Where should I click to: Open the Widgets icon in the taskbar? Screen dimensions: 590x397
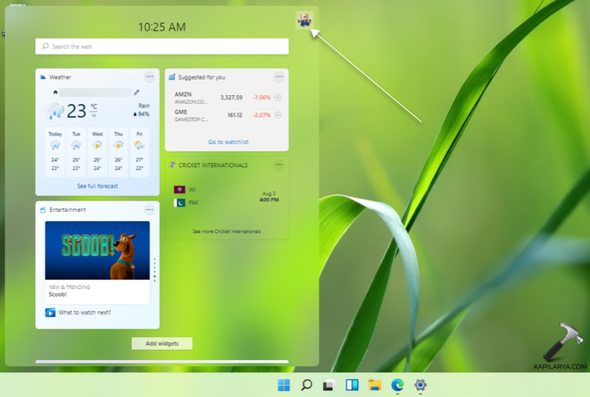point(351,385)
